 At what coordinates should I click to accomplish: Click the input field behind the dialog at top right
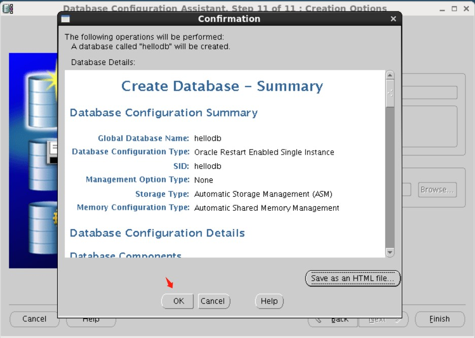[x=429, y=93]
